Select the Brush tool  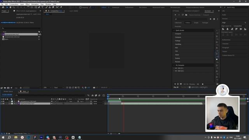(x=47, y=7)
